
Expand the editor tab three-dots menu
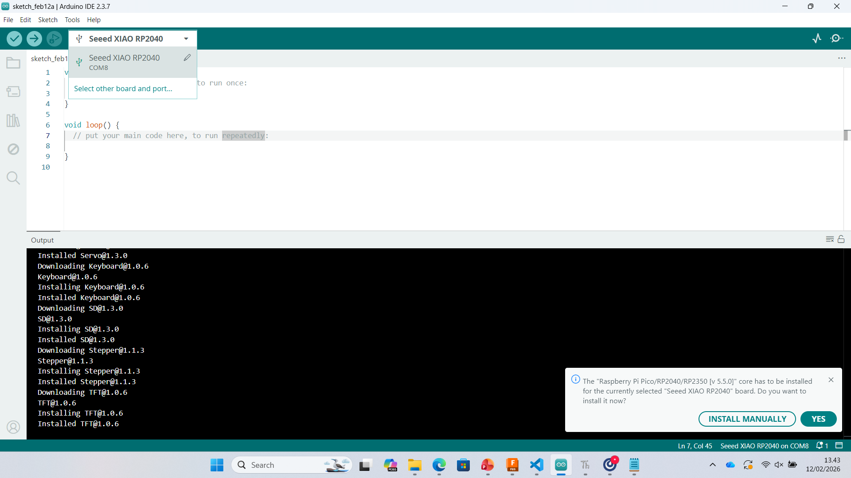point(842,58)
